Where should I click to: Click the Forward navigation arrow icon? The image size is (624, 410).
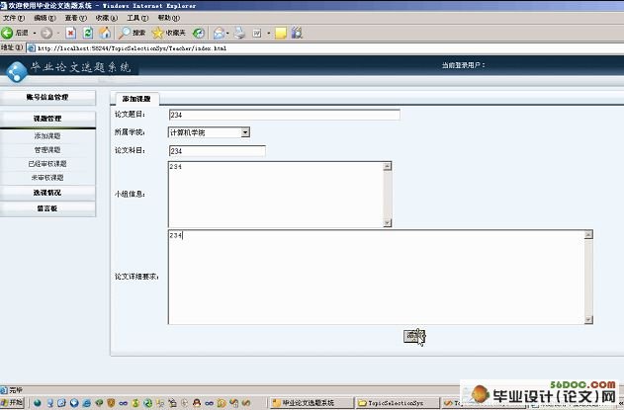(45, 33)
